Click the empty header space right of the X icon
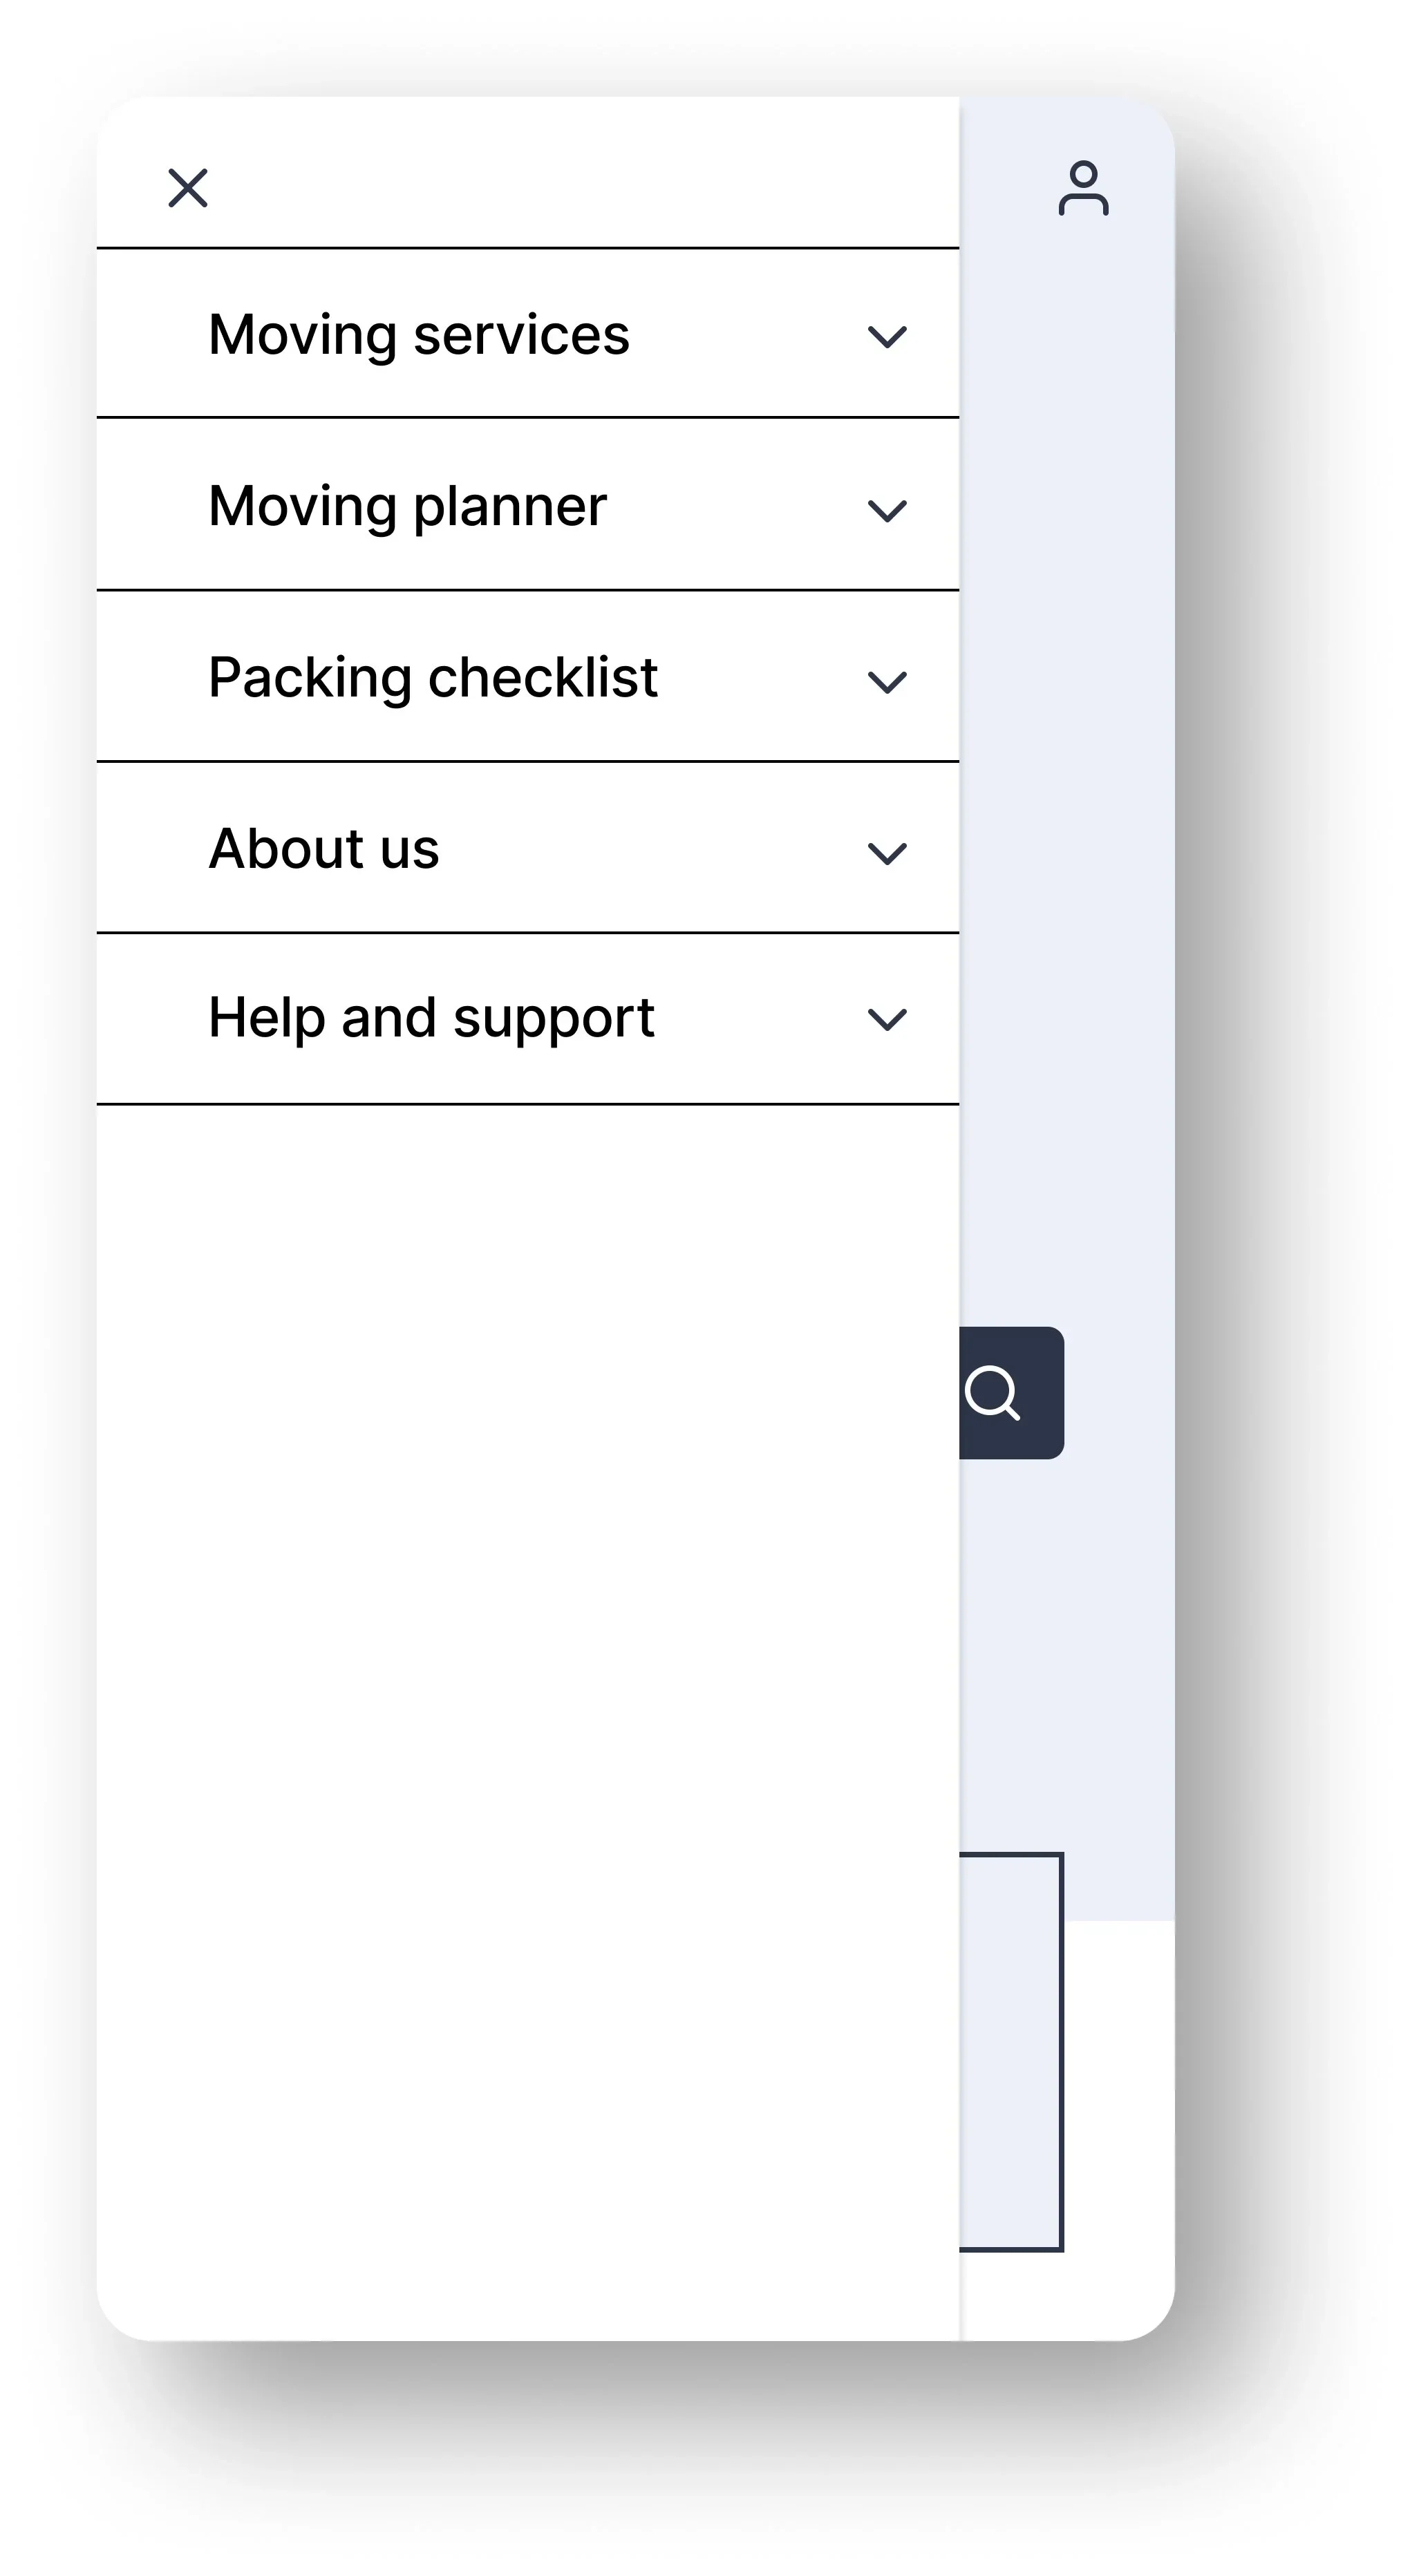Image resolution: width=1410 pixels, height=2576 pixels. coord(580,175)
